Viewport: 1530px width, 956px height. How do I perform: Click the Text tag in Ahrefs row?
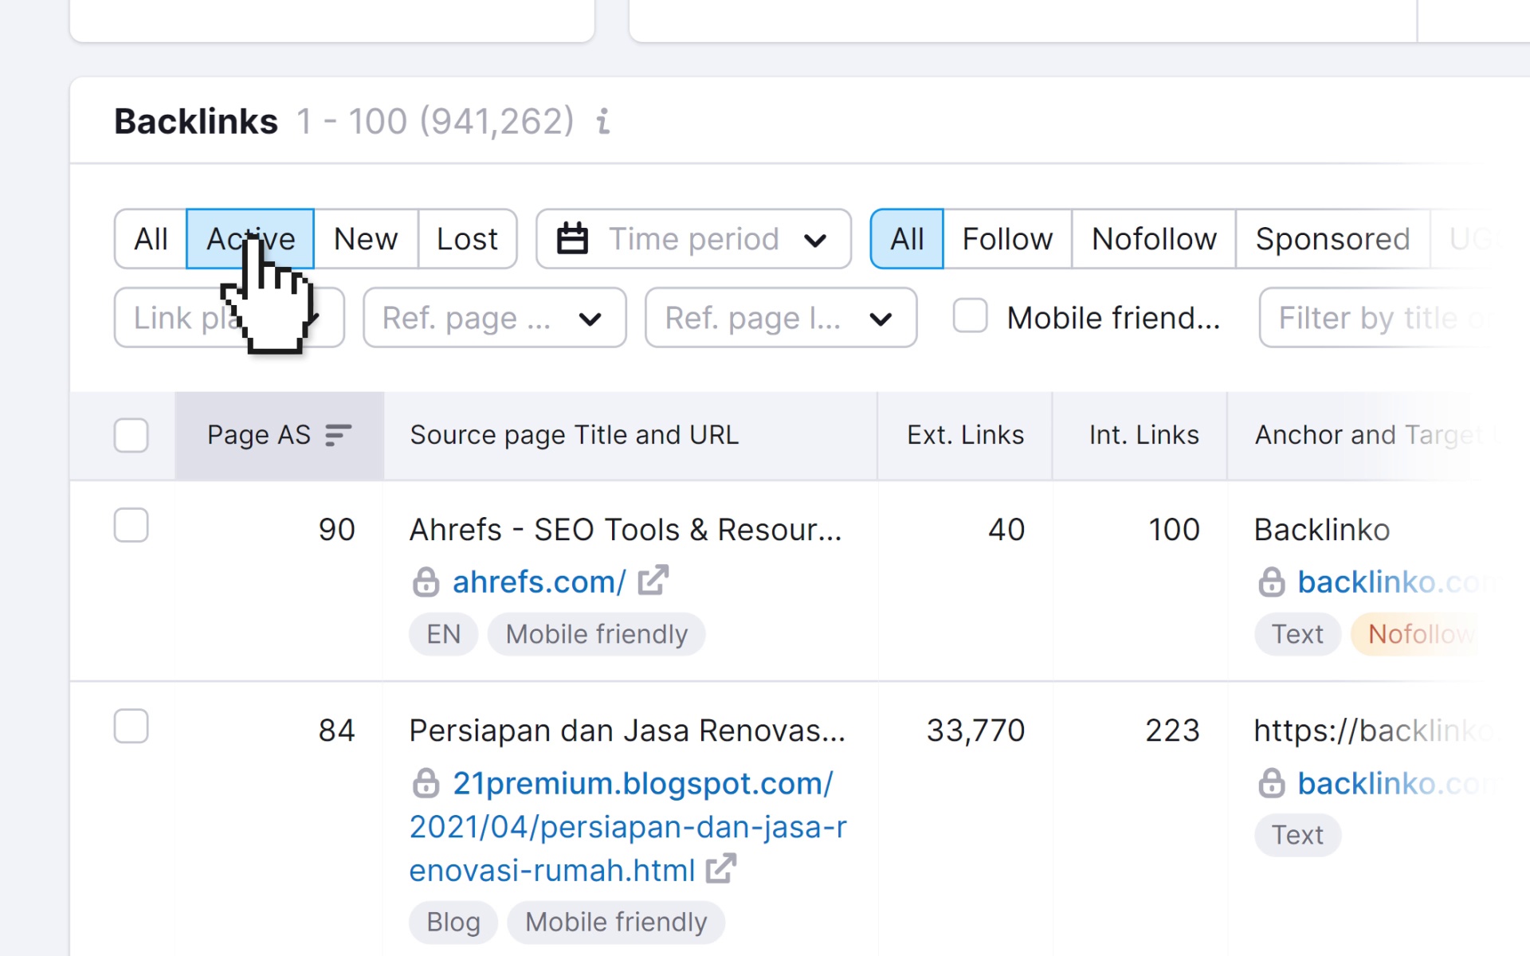[x=1297, y=634]
